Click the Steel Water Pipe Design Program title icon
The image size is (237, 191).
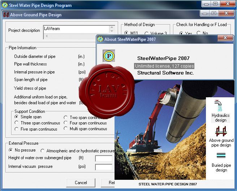pos(5,5)
